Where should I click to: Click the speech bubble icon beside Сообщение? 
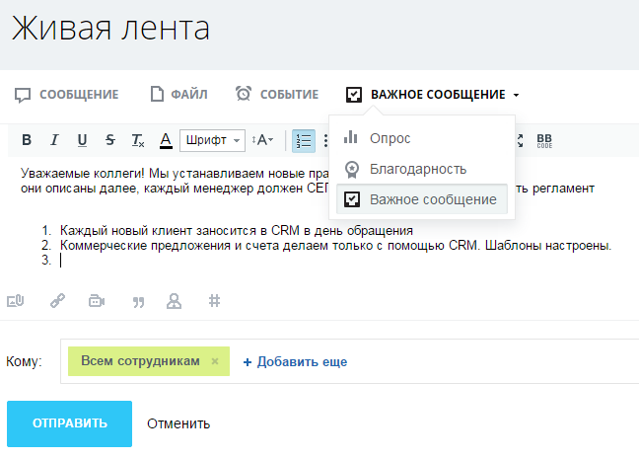[23, 96]
